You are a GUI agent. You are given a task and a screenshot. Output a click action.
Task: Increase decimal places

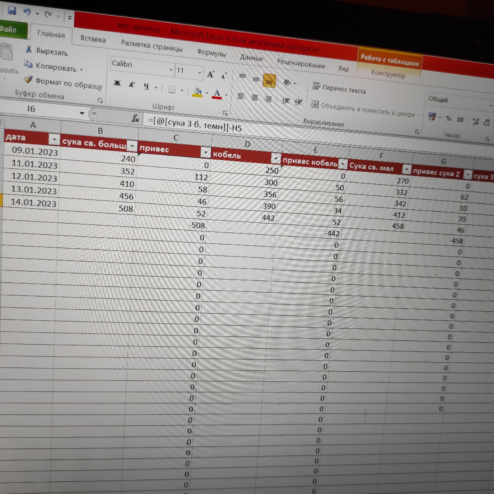pyautogui.click(x=475, y=122)
